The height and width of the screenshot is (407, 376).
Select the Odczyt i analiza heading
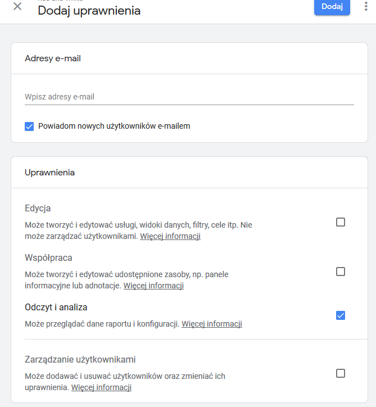click(x=56, y=307)
